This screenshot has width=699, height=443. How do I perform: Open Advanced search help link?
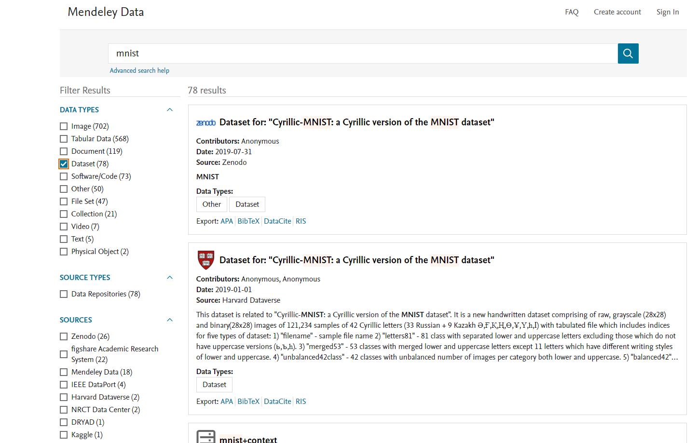(x=139, y=70)
